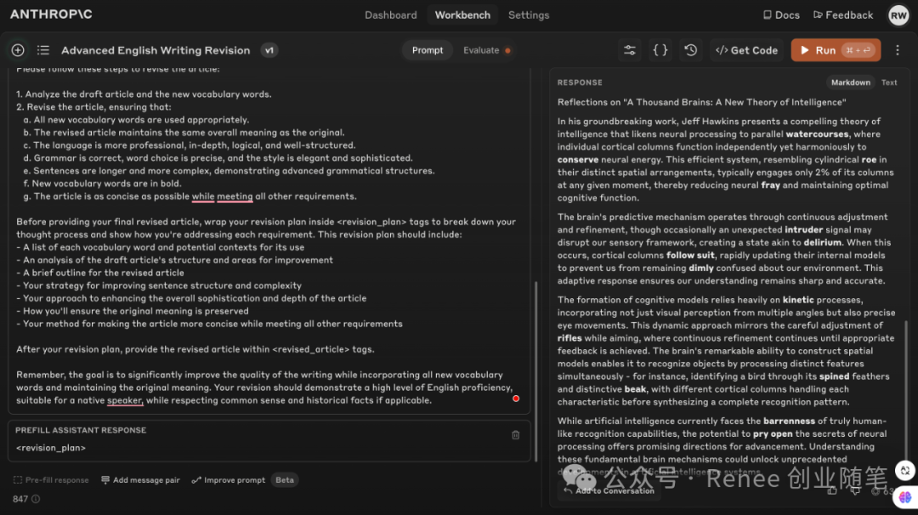The width and height of the screenshot is (918, 515).
Task: Open the Dashboard tab
Action: click(390, 15)
